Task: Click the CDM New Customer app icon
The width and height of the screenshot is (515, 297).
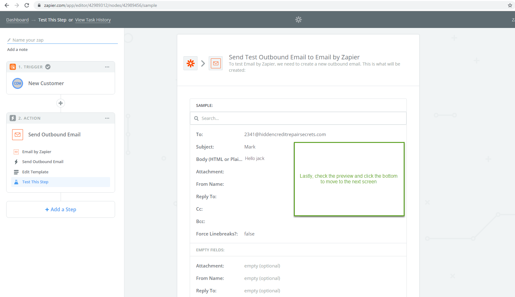Action: tap(18, 83)
